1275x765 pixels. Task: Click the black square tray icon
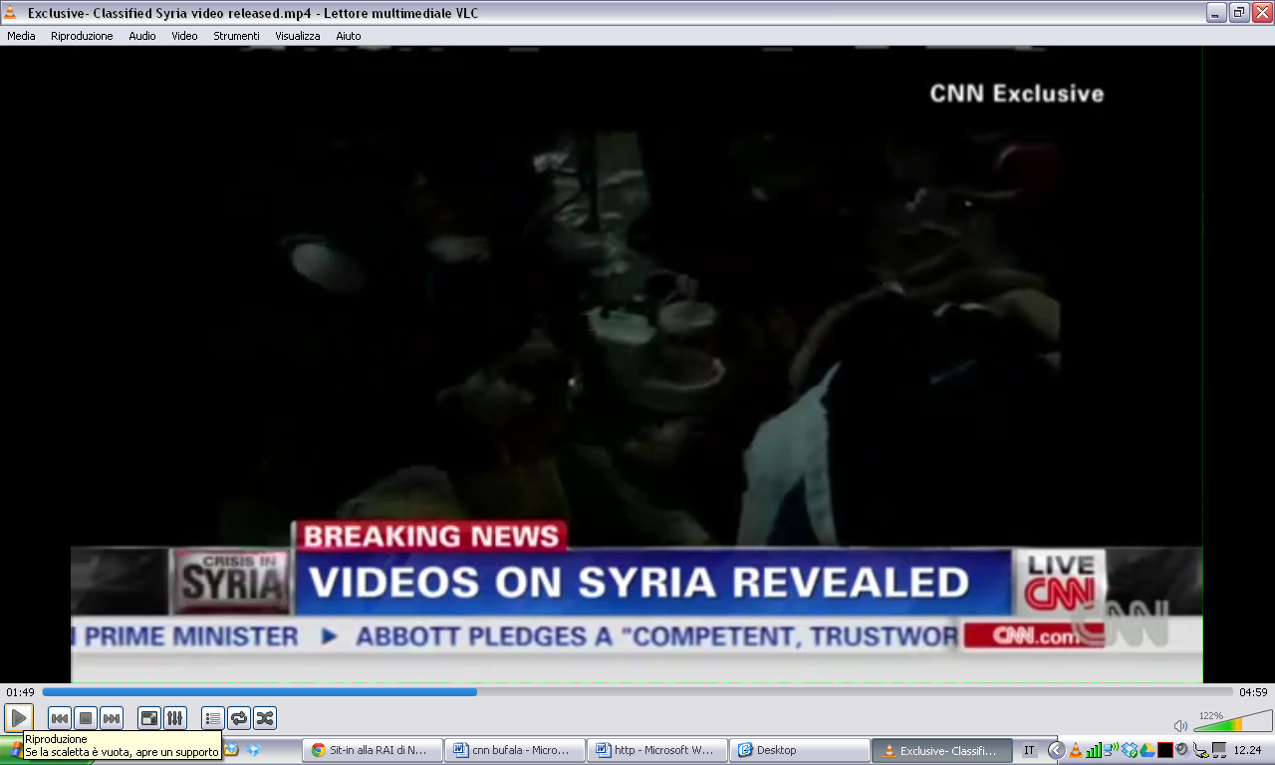[1165, 750]
